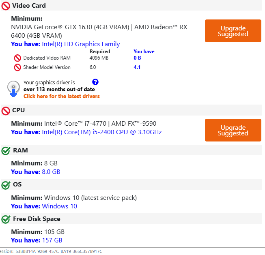Click the CPU failed status icon
The image size is (265, 255).
(x=6, y=111)
